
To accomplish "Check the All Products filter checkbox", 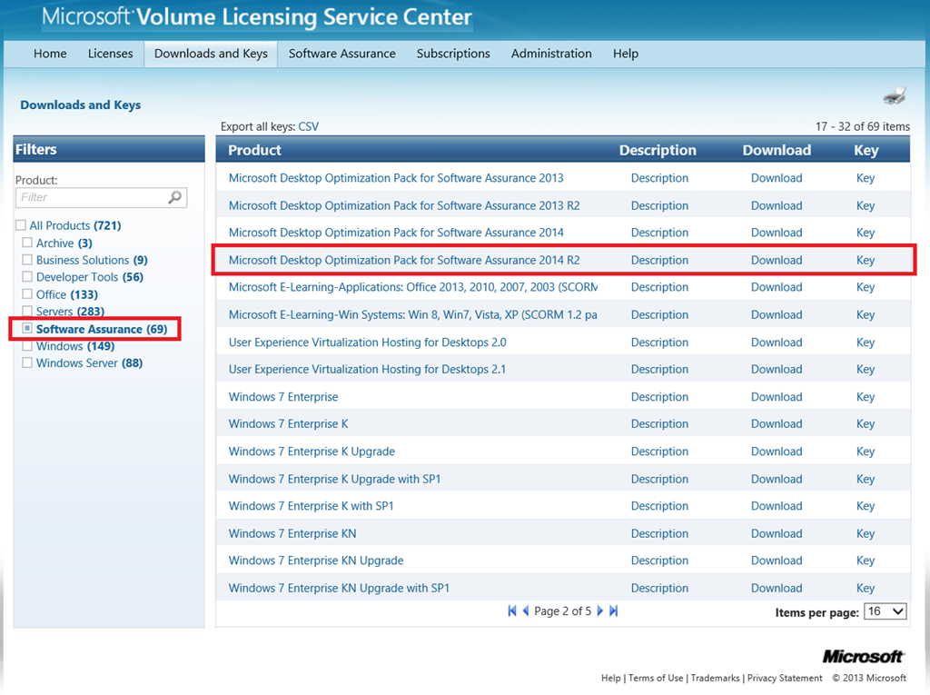I will 21,225.
